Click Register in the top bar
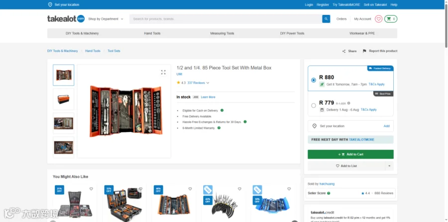Image resolution: width=448 pixels, height=222 pixels. [323, 4]
